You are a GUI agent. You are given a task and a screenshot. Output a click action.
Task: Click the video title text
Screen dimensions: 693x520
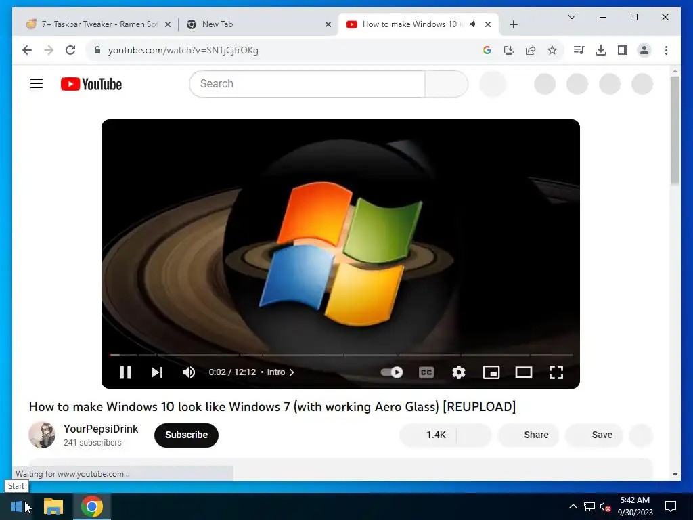click(x=272, y=406)
